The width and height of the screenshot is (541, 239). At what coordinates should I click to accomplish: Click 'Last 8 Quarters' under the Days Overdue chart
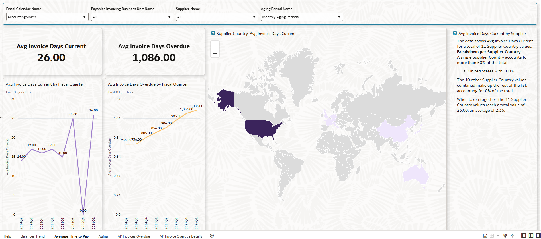click(121, 92)
